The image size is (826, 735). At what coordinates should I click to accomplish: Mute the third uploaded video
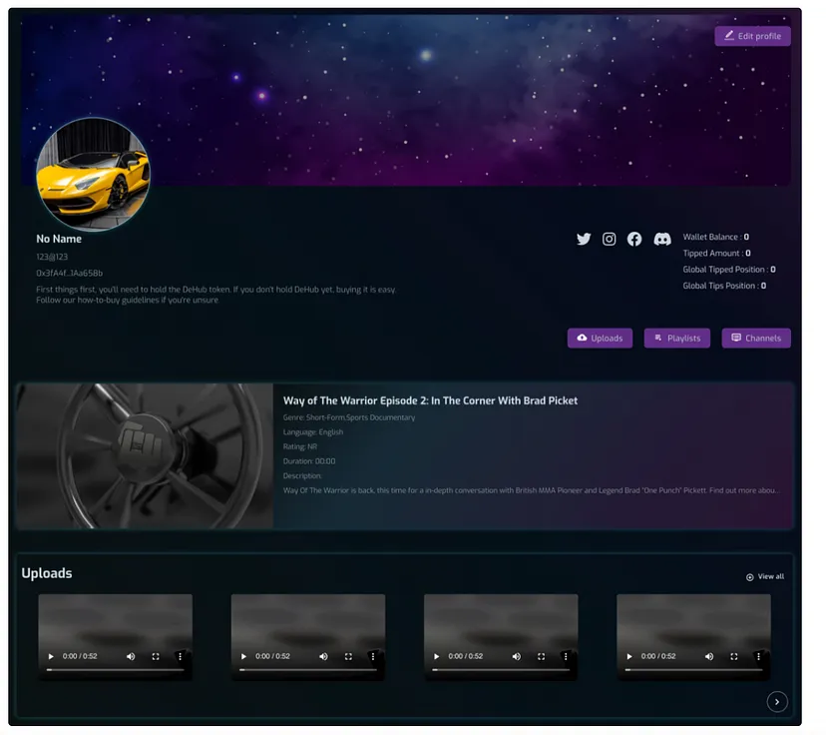(x=517, y=656)
